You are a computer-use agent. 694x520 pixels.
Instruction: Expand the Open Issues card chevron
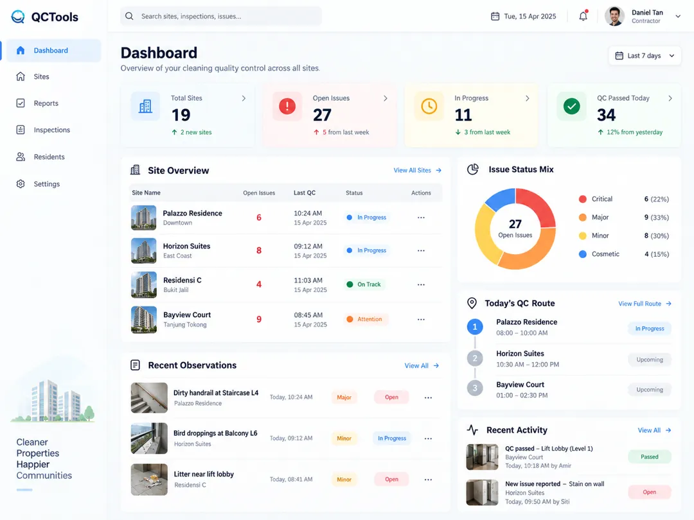(386, 98)
